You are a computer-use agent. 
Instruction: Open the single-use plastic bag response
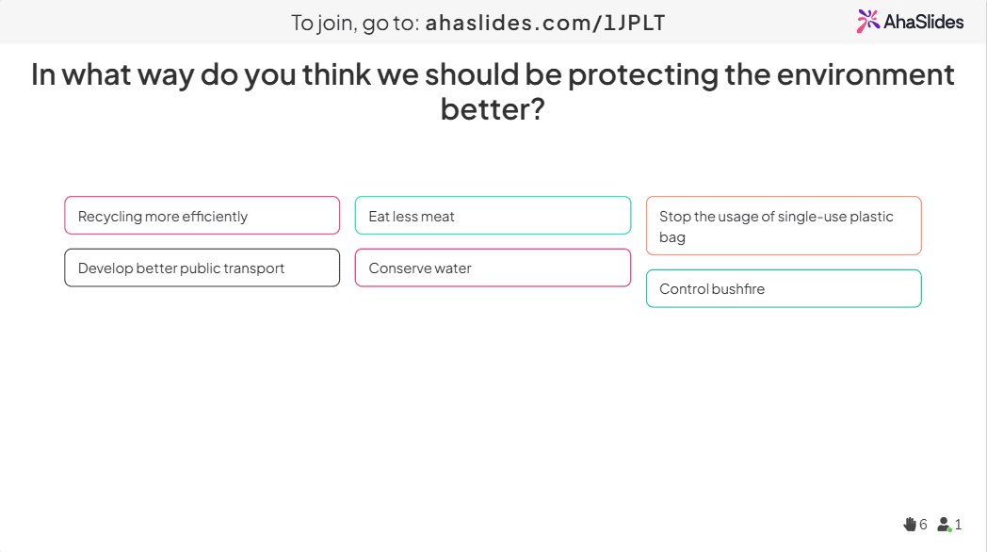pyautogui.click(x=784, y=225)
